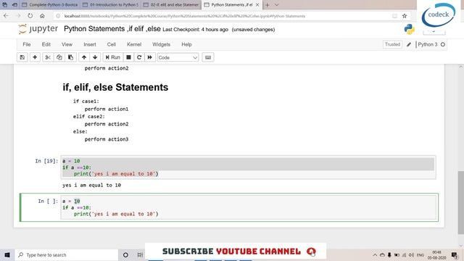Click the output text yes i am equal to 10

pos(92,186)
